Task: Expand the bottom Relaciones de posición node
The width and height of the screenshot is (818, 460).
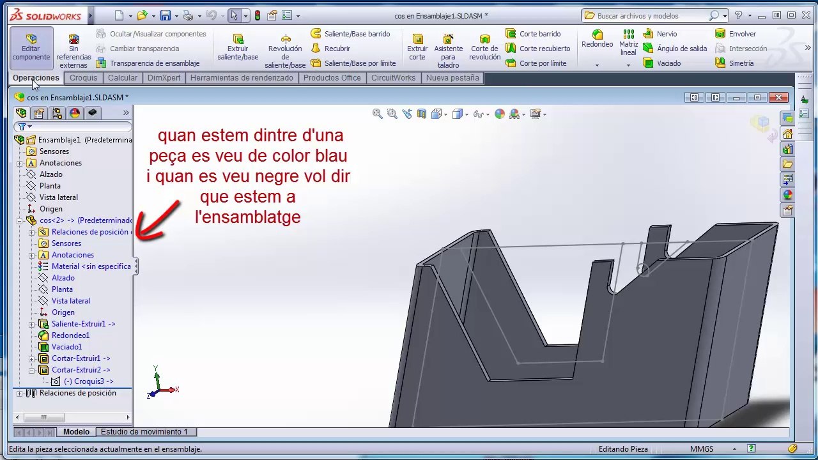Action: [x=19, y=394]
